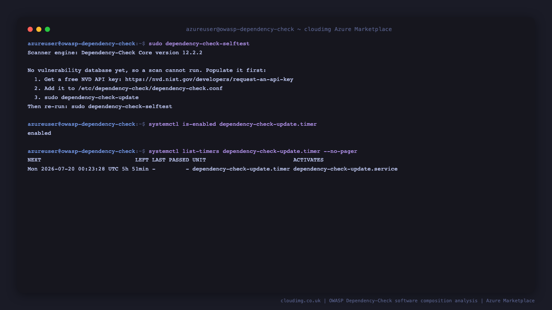The width and height of the screenshot is (552, 310).
Task: Click the green maximize window dot
Action: coord(47,29)
